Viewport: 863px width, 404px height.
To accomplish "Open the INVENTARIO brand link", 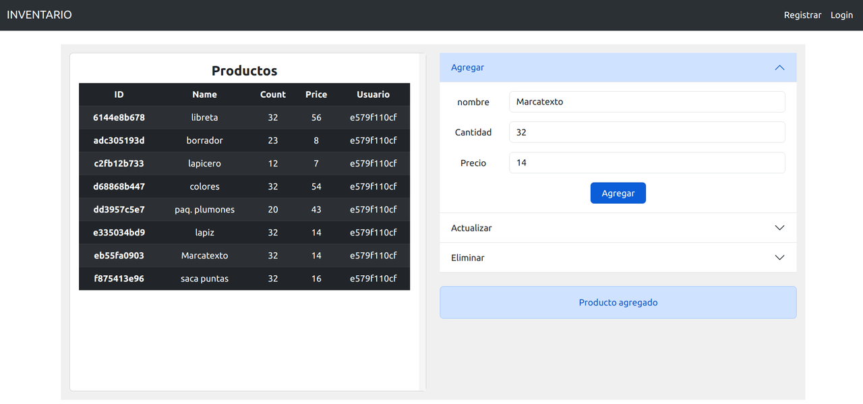I will click(39, 15).
